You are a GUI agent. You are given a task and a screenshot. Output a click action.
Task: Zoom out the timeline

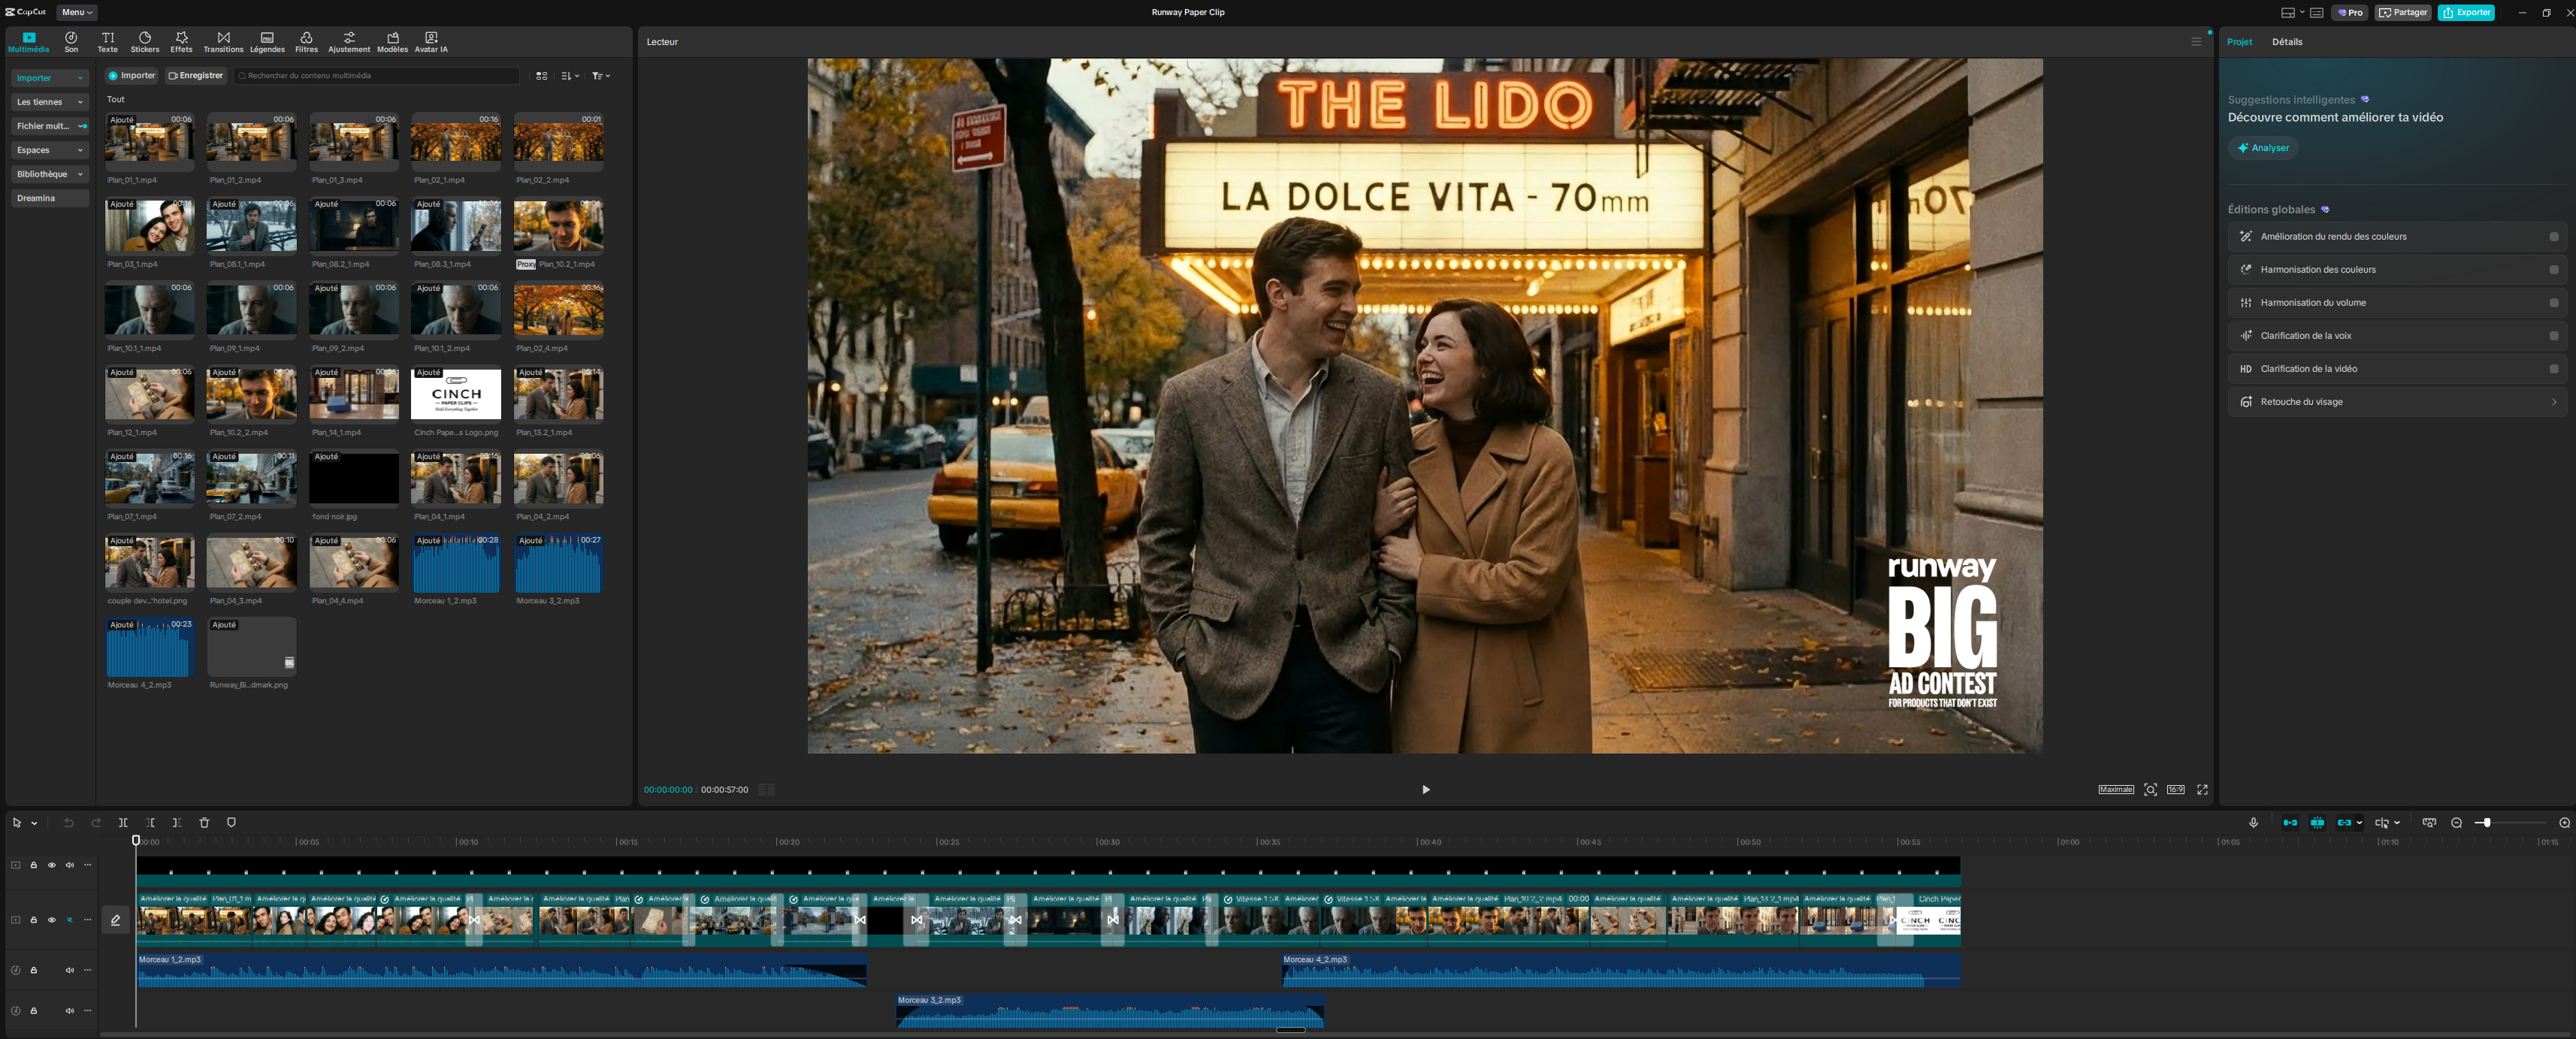(2456, 822)
